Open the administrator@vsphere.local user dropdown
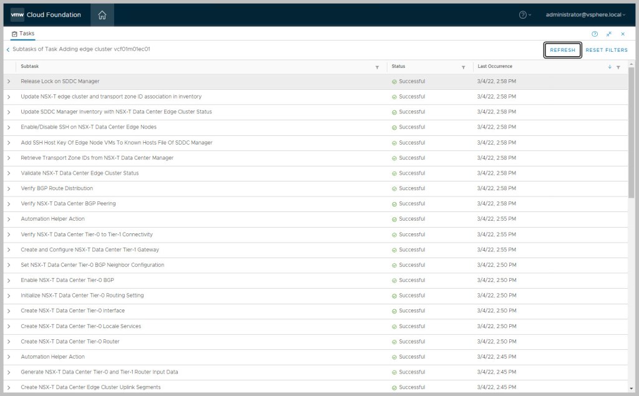Image resolution: width=639 pixels, height=396 pixels. [x=585, y=15]
